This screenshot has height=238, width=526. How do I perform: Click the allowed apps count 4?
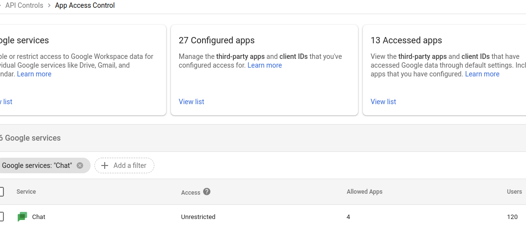(348, 217)
